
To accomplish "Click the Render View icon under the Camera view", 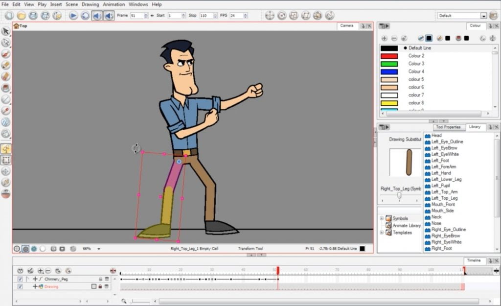I will tap(33, 249).
